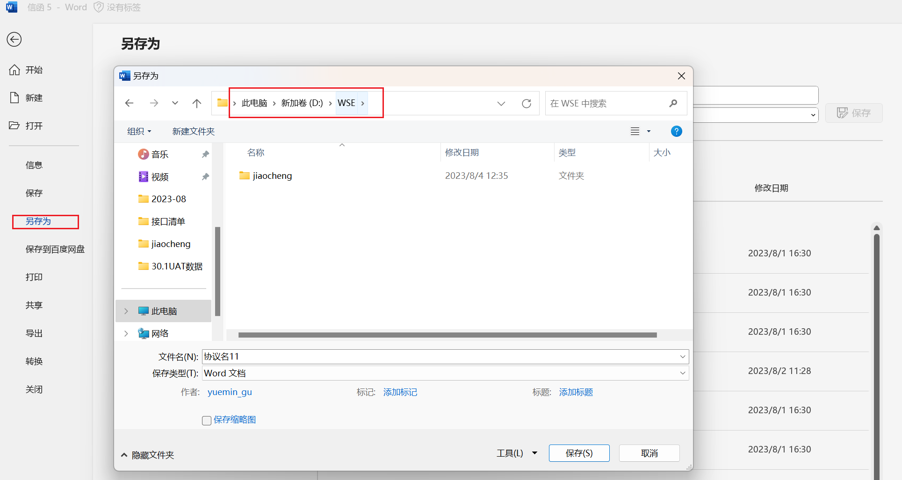Click the Back arrow in dialog navigation

click(130, 103)
